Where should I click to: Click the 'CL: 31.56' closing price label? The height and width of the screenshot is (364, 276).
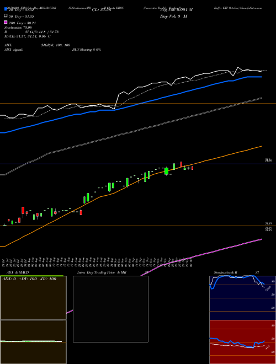tap(102, 10)
